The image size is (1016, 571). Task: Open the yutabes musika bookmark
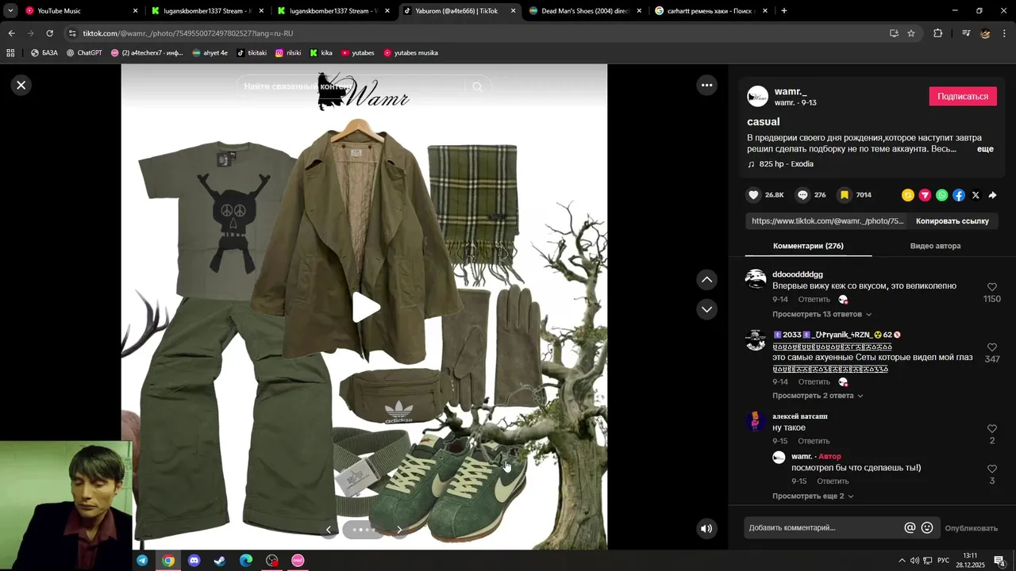point(410,53)
